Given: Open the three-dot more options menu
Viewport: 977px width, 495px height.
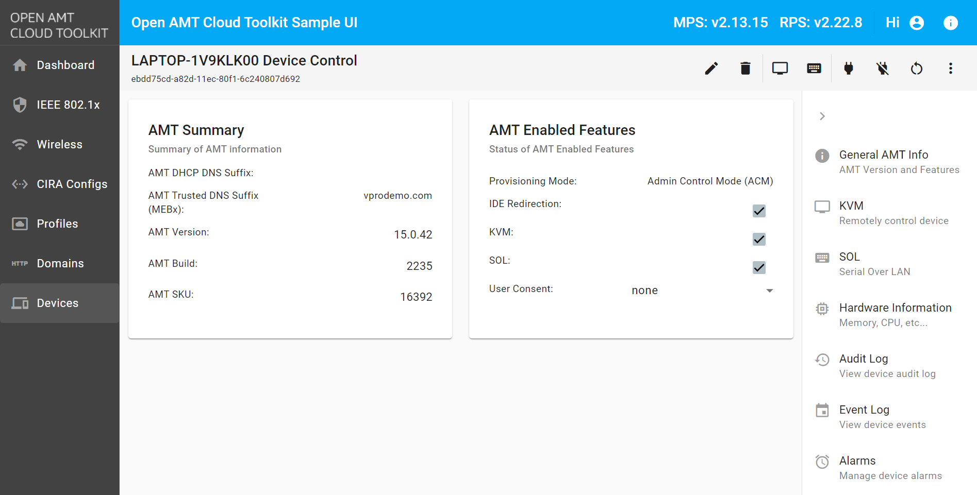Looking at the screenshot, I should pyautogui.click(x=951, y=69).
